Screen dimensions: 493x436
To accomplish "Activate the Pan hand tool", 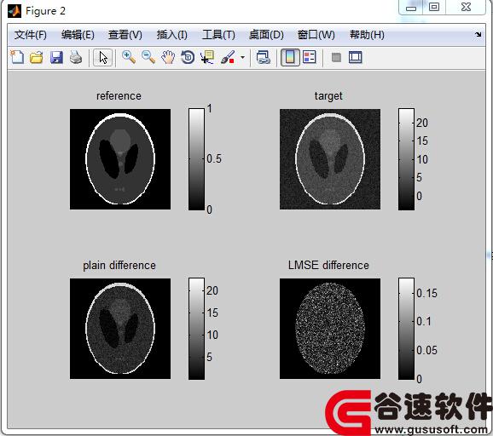I will (168, 57).
